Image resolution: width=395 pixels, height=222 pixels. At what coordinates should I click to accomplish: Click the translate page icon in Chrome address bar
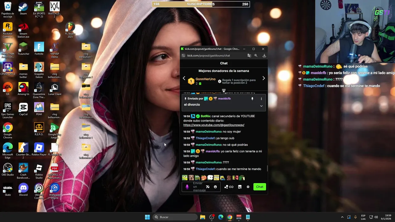tap(249, 55)
